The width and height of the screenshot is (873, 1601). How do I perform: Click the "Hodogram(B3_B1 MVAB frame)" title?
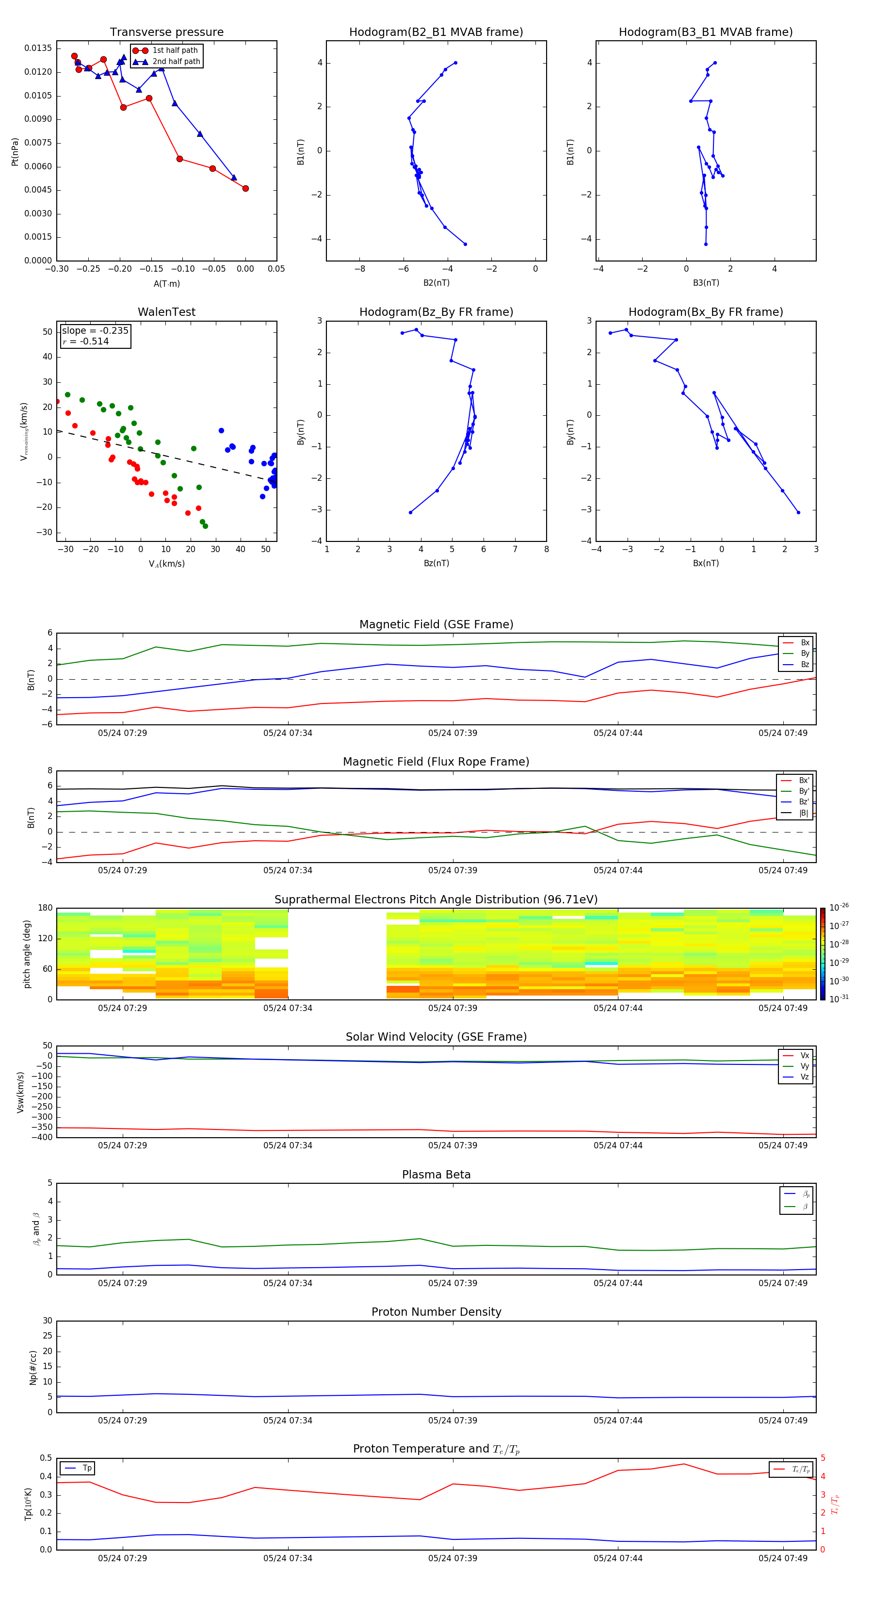point(706,33)
